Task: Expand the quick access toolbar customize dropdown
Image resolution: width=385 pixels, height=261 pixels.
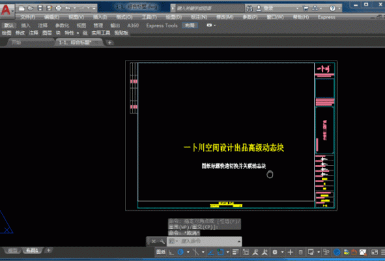Action: (x=94, y=8)
